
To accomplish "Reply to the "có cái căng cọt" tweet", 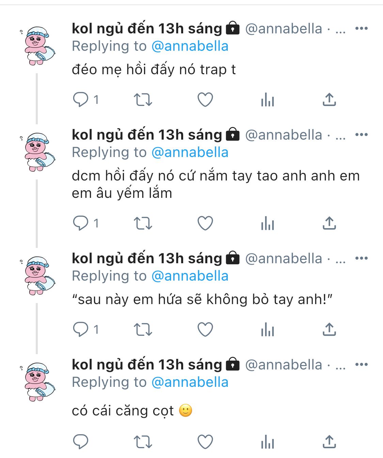I will click(81, 442).
